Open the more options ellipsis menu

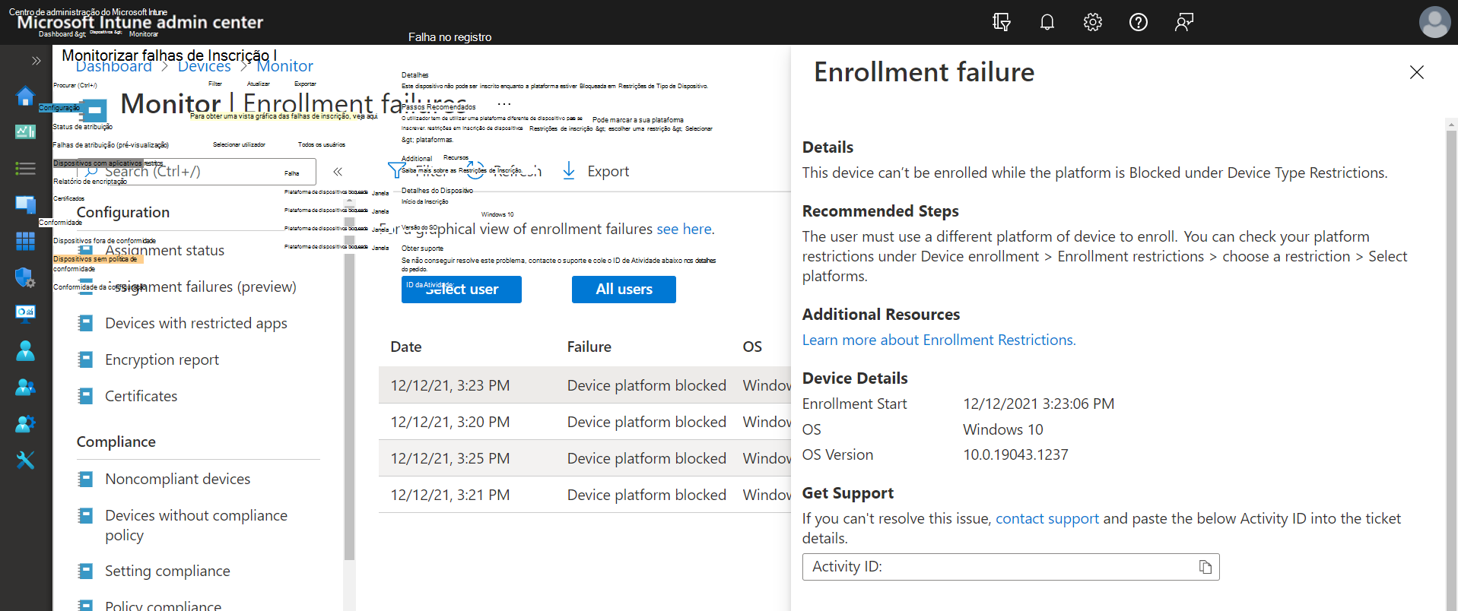504,103
